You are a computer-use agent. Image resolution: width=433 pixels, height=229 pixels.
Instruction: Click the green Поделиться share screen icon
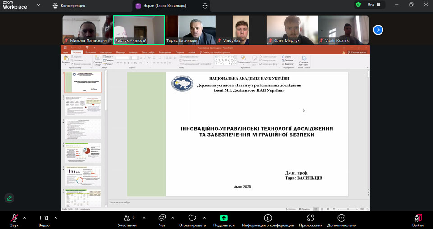tap(224, 218)
